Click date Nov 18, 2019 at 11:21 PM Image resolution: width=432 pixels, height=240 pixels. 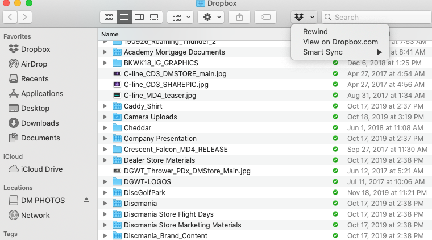click(x=387, y=193)
